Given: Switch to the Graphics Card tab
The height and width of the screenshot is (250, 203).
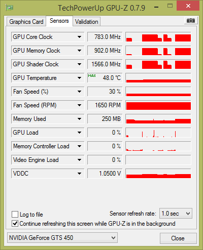Looking at the screenshot, I should click(x=26, y=22).
